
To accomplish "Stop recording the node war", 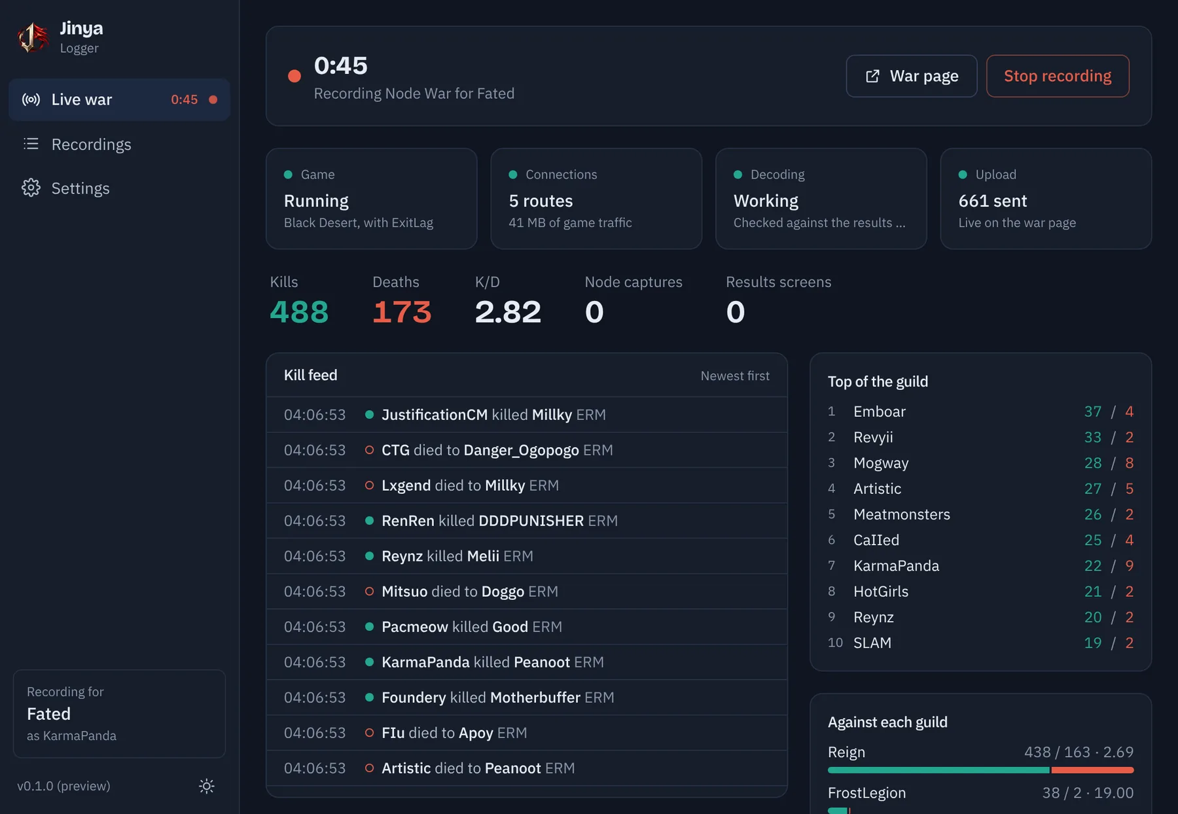I will (x=1058, y=76).
